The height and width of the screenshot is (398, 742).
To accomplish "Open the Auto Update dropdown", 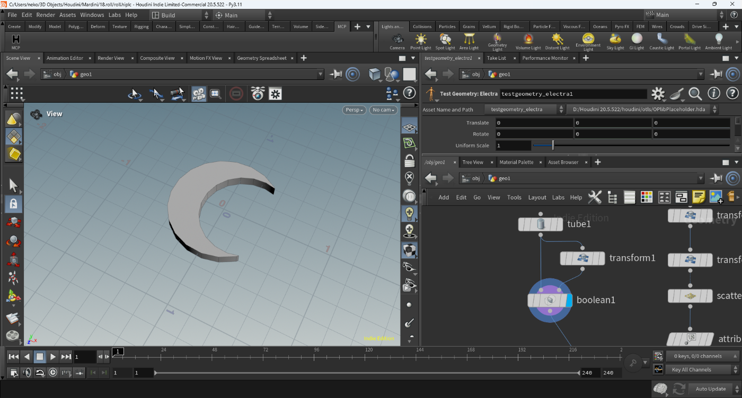I will pyautogui.click(x=715, y=389).
